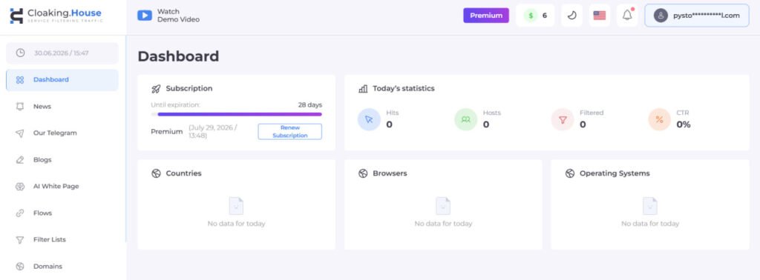Click the Renew Subscription button

(x=290, y=132)
